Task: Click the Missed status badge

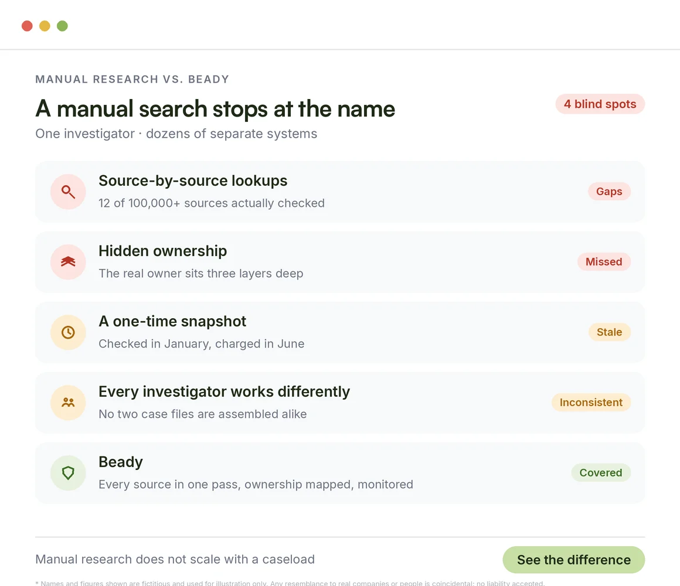Action: coord(604,262)
